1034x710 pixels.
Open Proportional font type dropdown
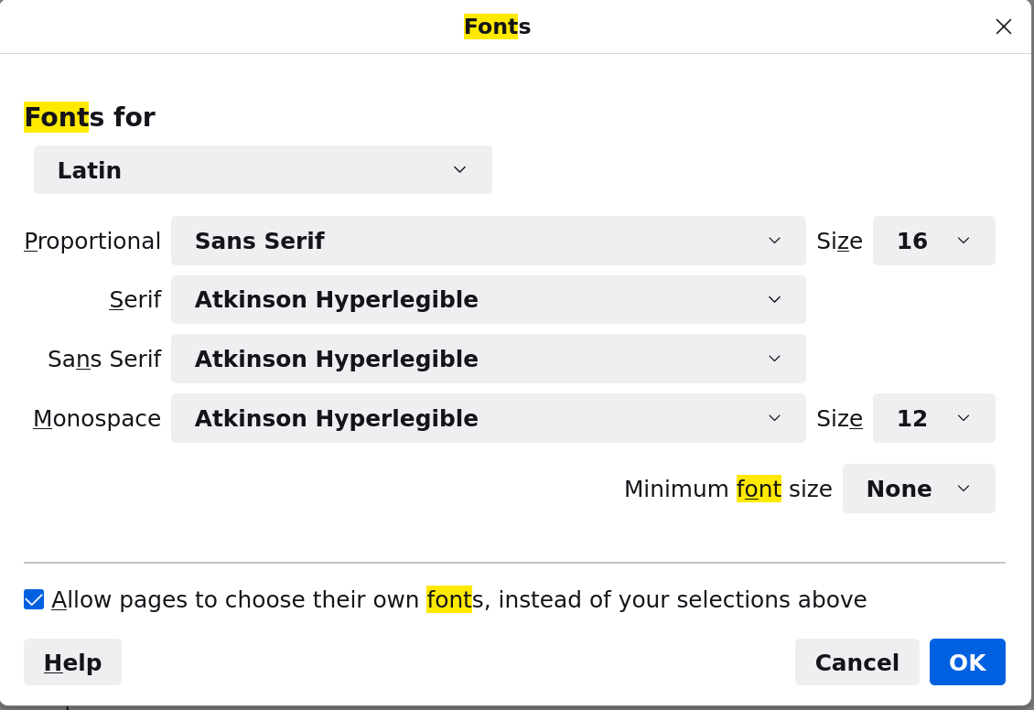click(x=488, y=241)
